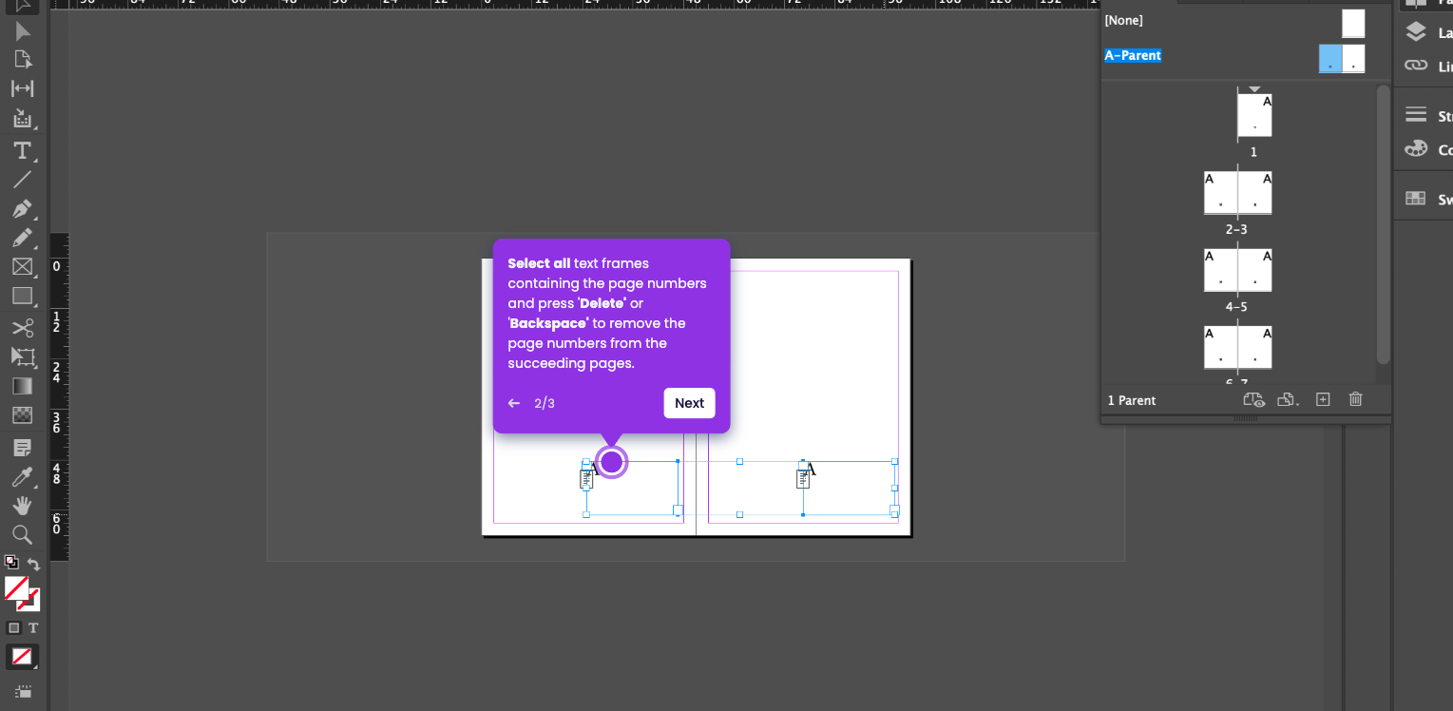1453x711 pixels.
Task: Click the Default Fill and Stroke icon
Action: tap(11, 562)
